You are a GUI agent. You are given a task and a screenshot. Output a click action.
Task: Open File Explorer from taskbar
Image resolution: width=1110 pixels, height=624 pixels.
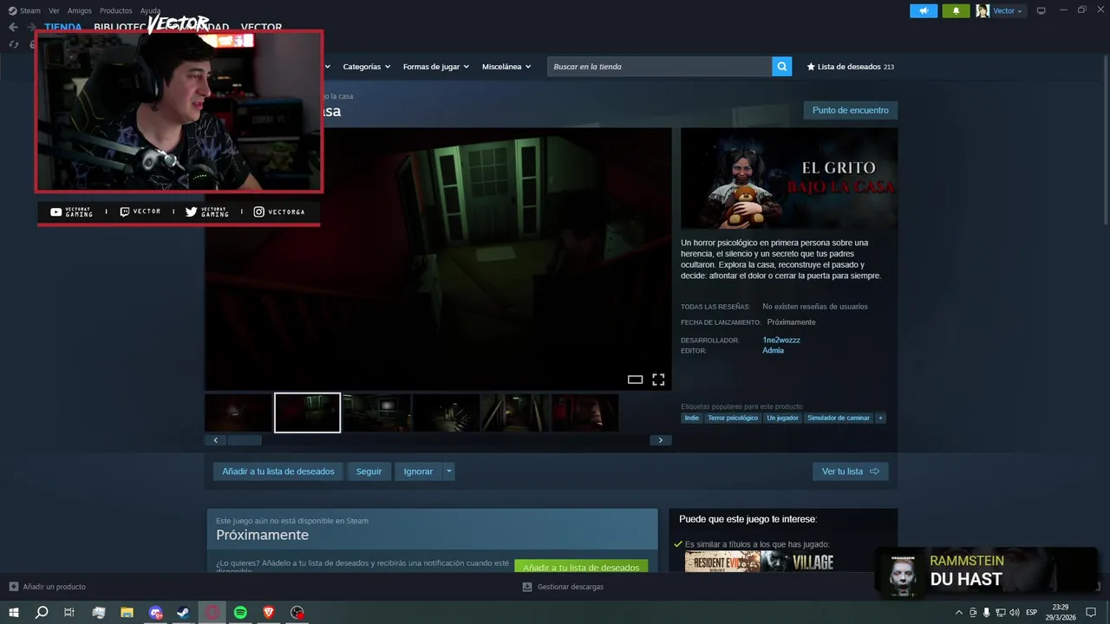click(x=127, y=613)
